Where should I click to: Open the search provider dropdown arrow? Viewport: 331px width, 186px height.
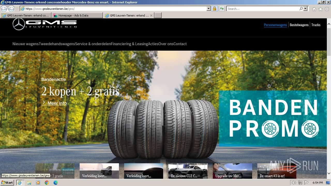pos(306,9)
